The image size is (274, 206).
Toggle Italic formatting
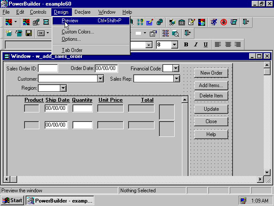[196, 45]
